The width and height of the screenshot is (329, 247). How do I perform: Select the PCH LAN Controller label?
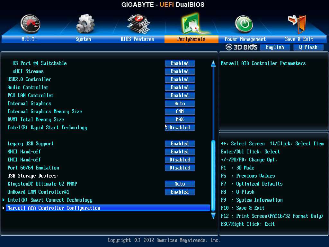point(31,95)
